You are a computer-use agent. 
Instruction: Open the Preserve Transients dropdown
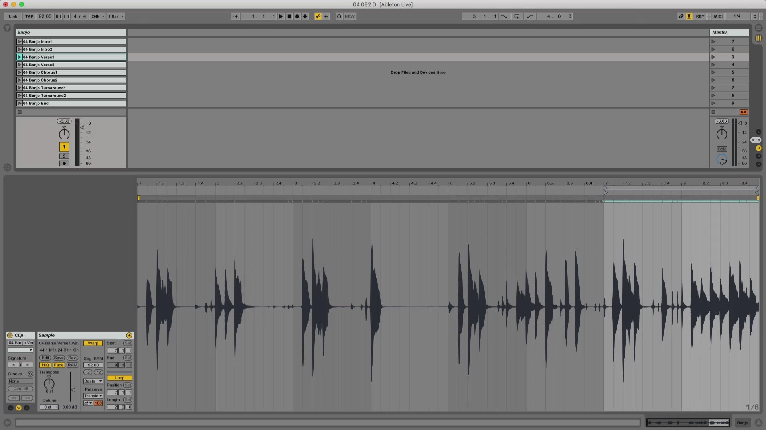click(93, 396)
